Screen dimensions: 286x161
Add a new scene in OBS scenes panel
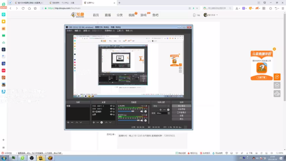[x=68, y=122]
